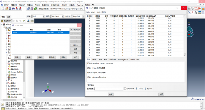Open the Plug-ins menu
The width and height of the screenshot is (205, 110).
(80, 5)
